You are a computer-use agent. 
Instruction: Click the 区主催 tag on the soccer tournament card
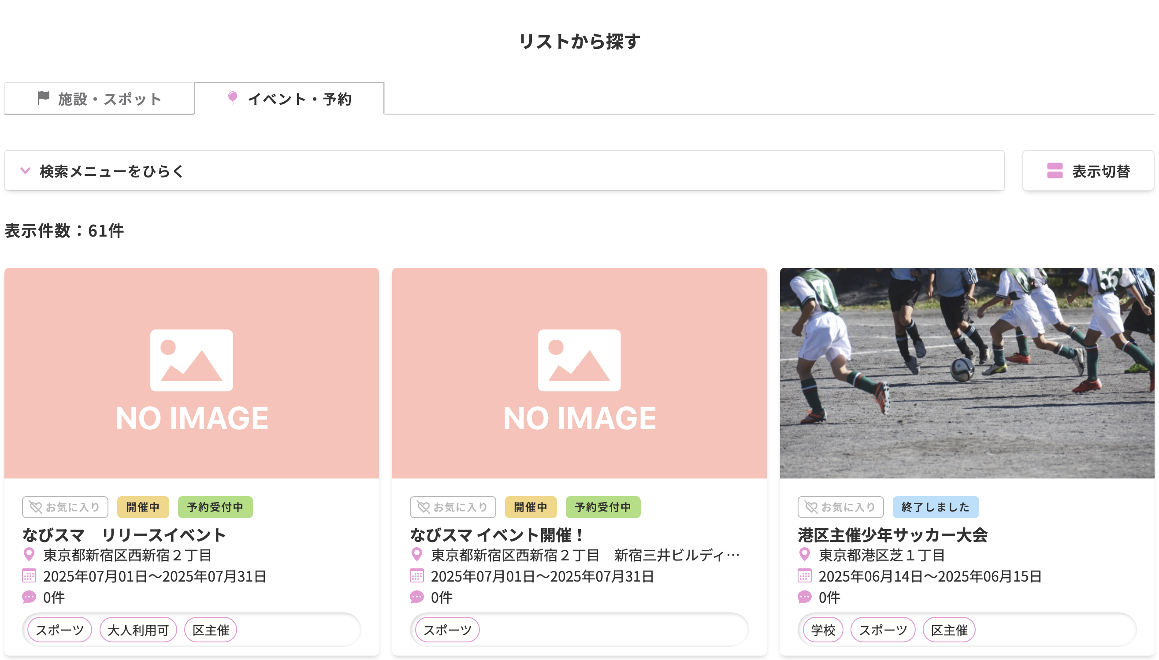click(949, 630)
